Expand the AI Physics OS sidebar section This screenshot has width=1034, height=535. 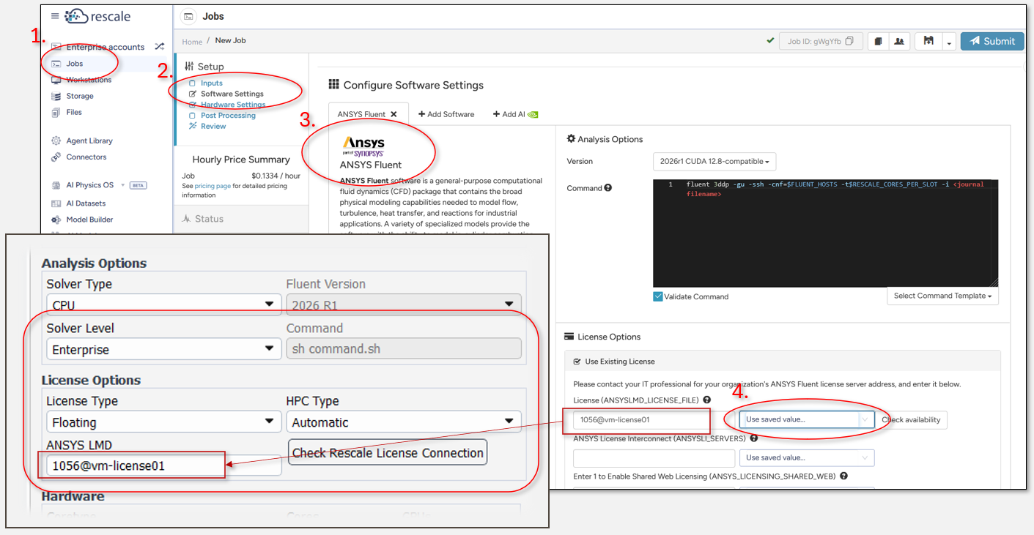pos(123,185)
